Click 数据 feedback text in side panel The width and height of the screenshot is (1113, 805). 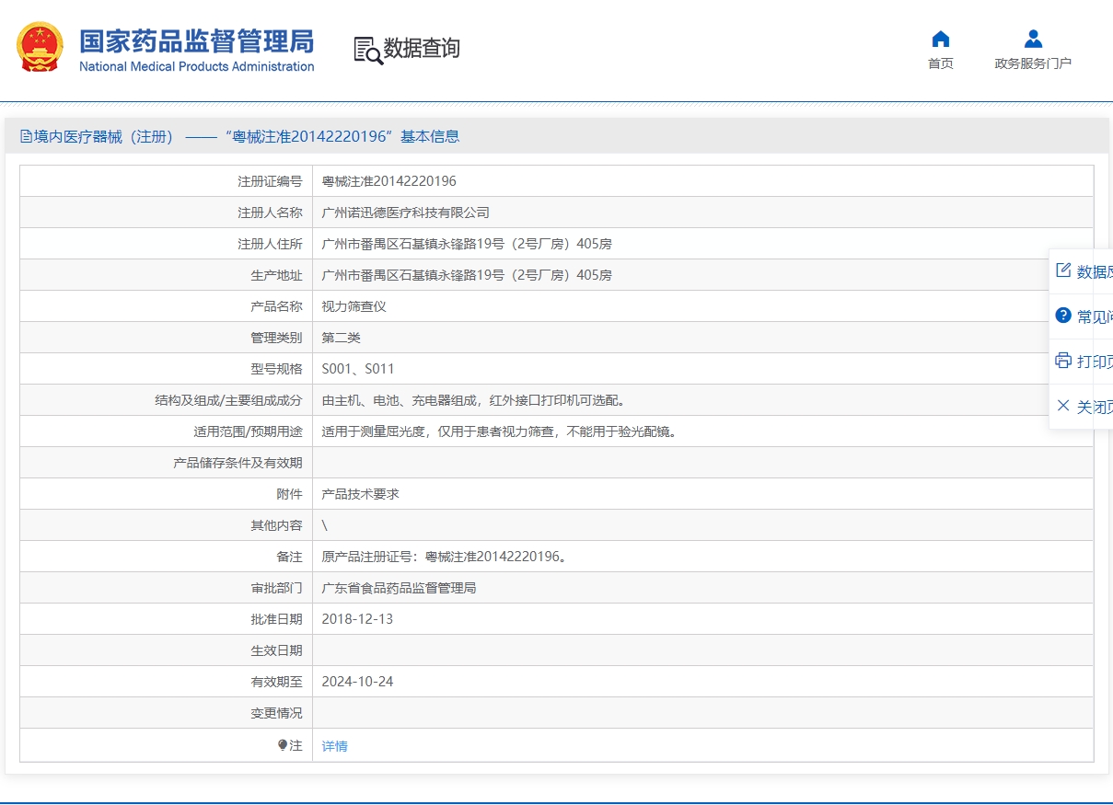point(1095,271)
